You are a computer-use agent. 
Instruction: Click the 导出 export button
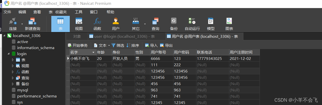pos(166,45)
